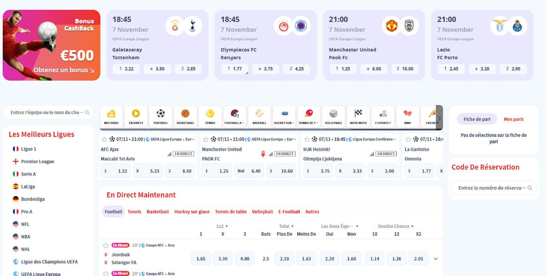
Task: Open the Auto-Moto checkered flag icon
Action: [x=358, y=114]
